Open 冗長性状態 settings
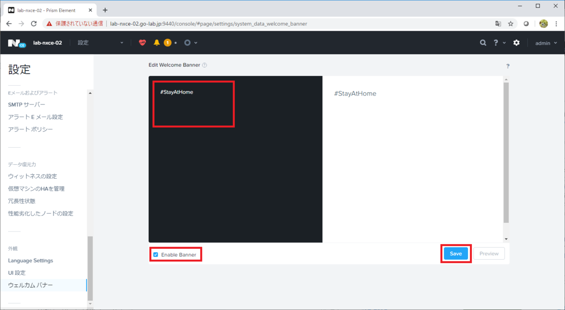The image size is (565, 310). 22,201
